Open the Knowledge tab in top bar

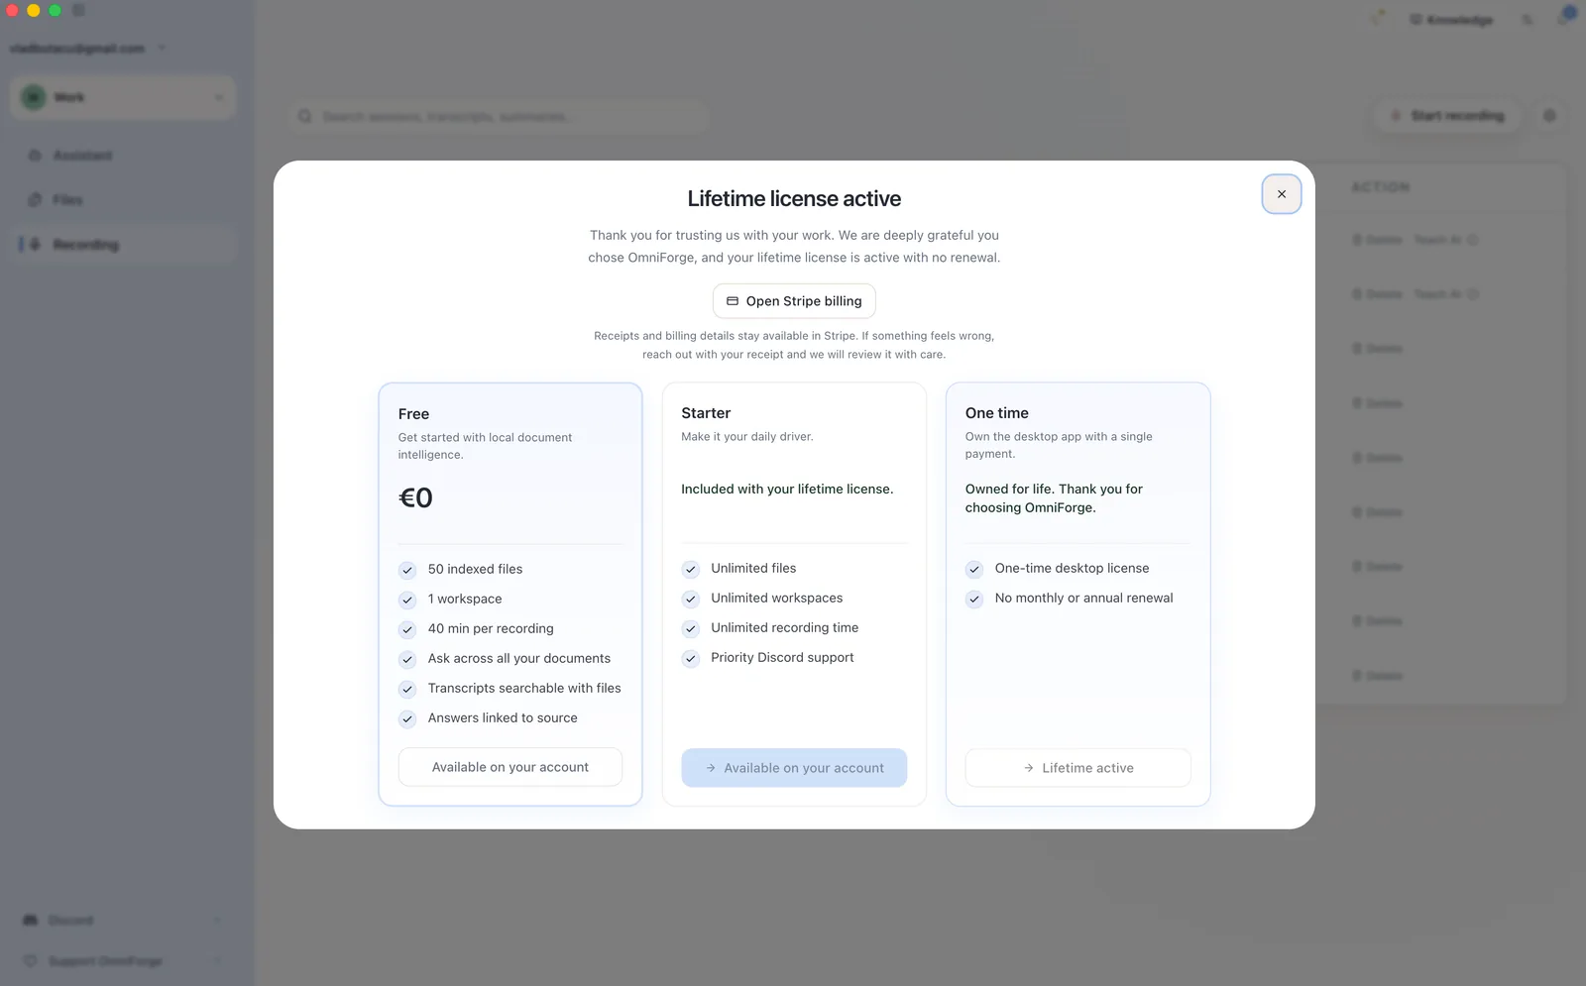1451,20
